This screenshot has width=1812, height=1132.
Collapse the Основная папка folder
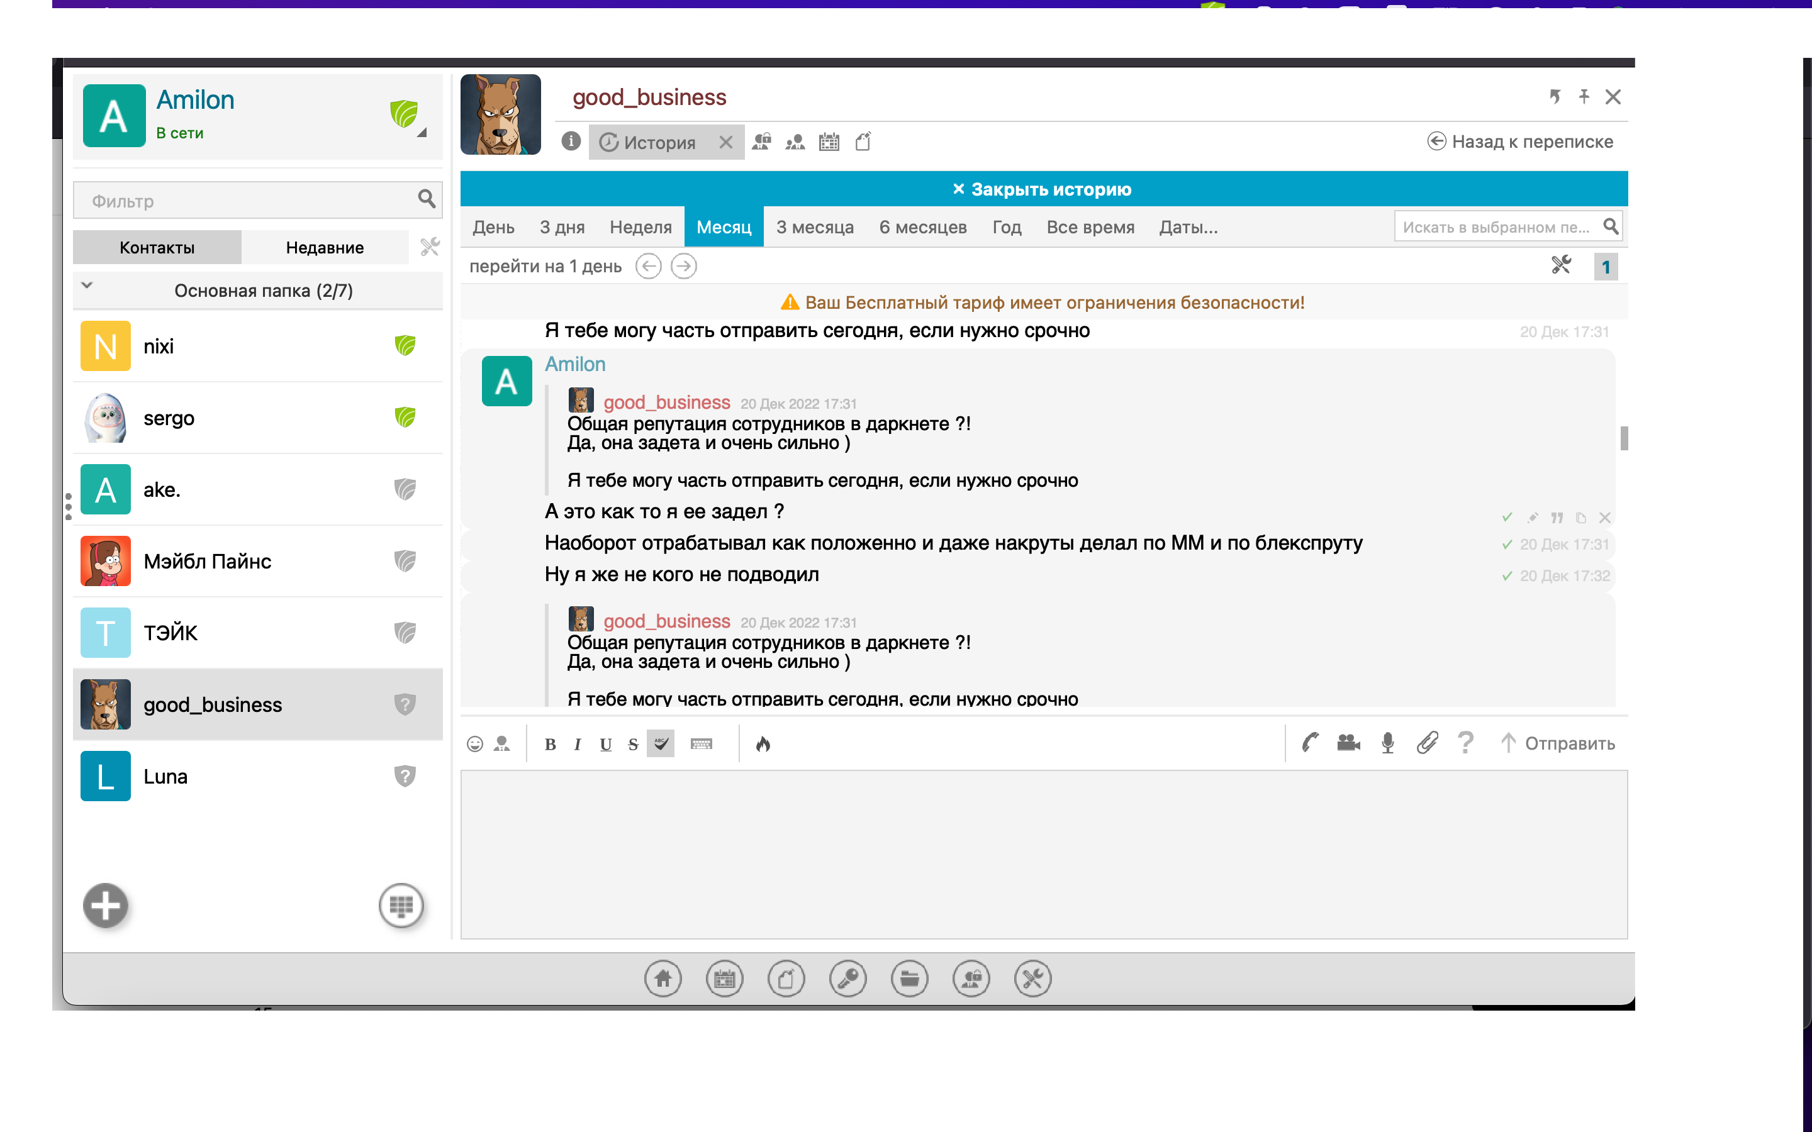(x=87, y=286)
